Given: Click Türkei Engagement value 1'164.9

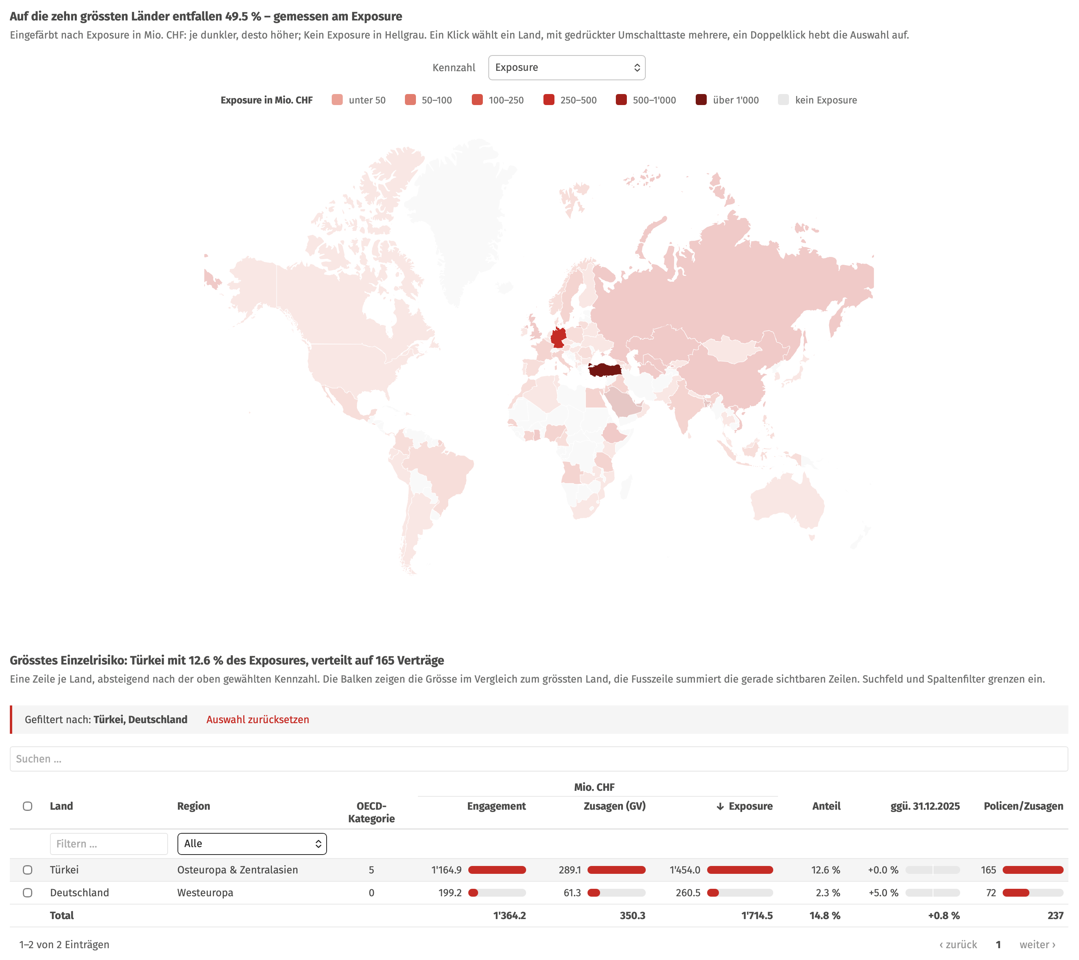Looking at the screenshot, I should click(446, 870).
